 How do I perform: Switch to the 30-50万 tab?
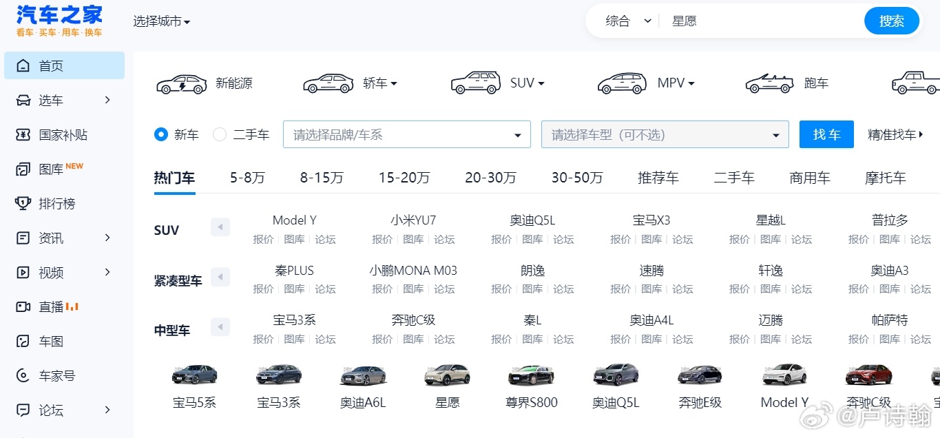[x=577, y=178]
